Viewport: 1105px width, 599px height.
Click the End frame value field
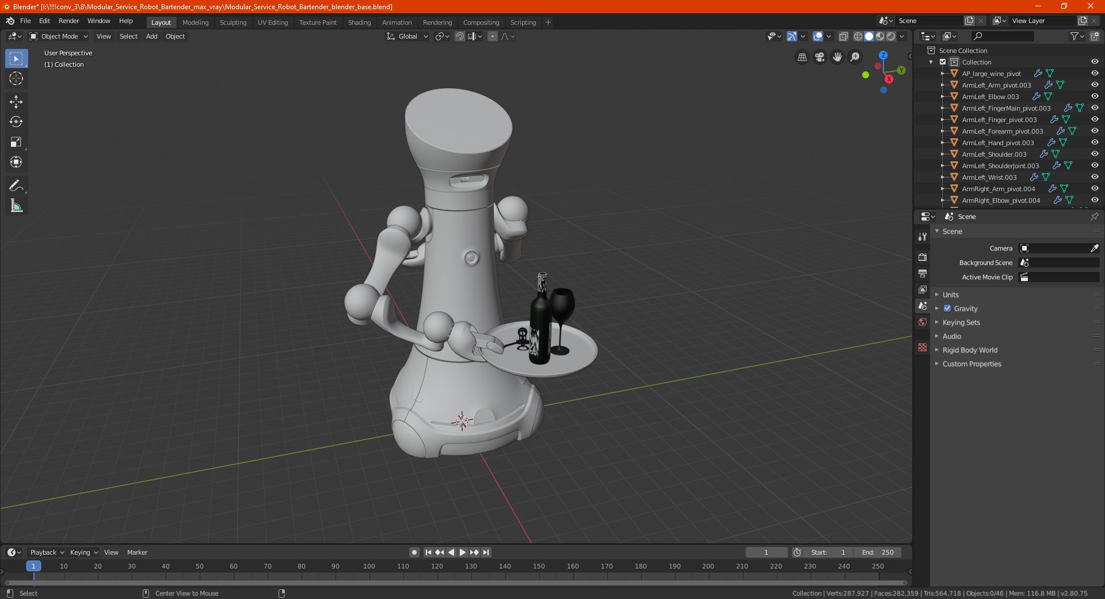pyautogui.click(x=878, y=552)
